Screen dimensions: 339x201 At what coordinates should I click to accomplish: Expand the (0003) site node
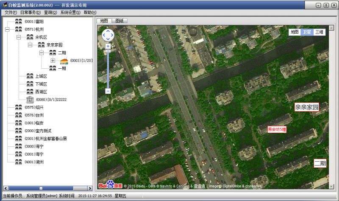coord(53,61)
